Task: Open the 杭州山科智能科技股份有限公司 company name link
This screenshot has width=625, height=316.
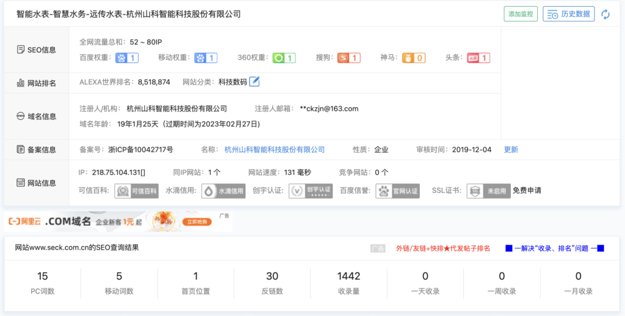Action: (x=275, y=150)
